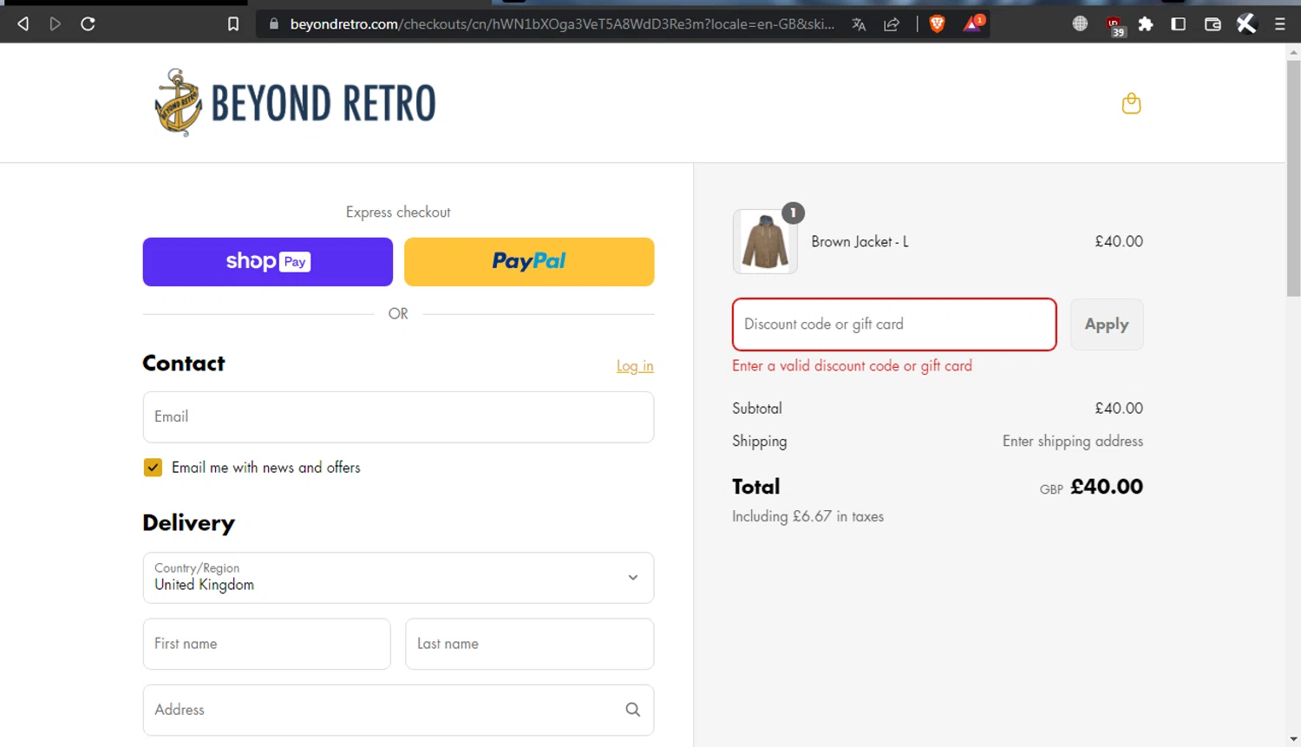1301x747 pixels.
Task: Click the globe extension icon
Action: click(x=1080, y=24)
